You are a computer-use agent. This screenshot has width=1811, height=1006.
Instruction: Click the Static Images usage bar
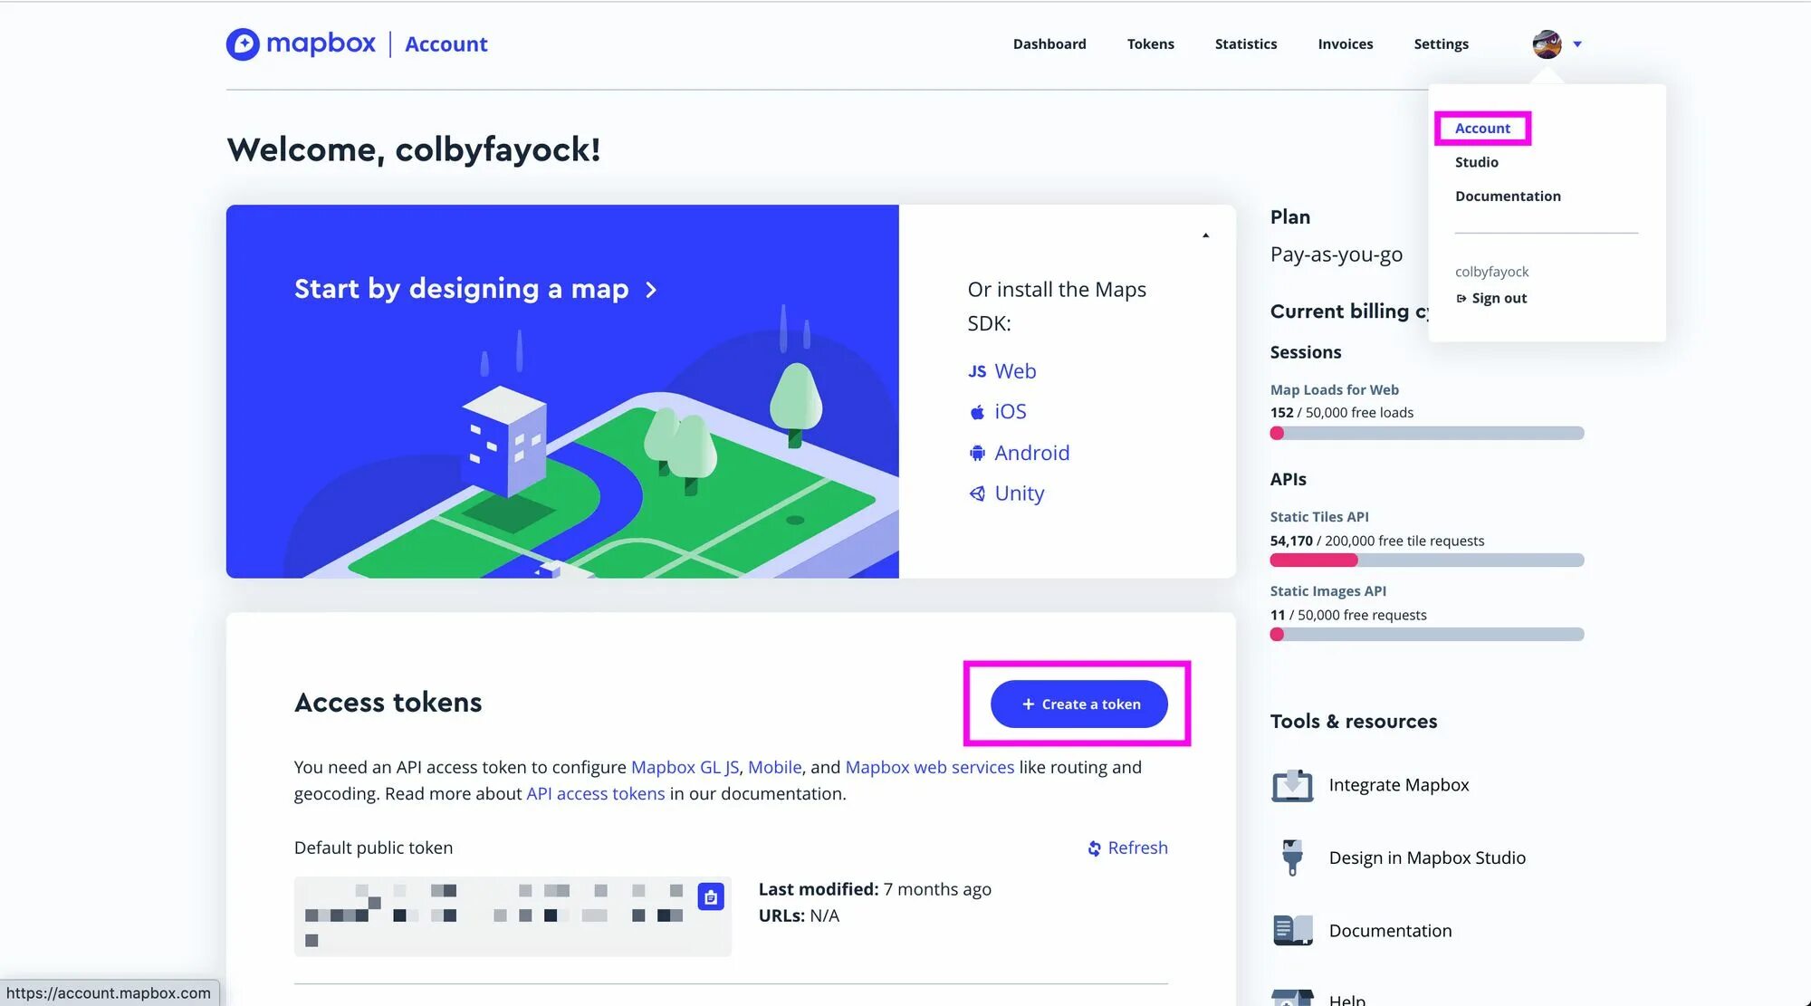tap(1427, 635)
